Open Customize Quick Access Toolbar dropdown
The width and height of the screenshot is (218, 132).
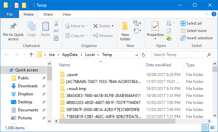click(30, 6)
